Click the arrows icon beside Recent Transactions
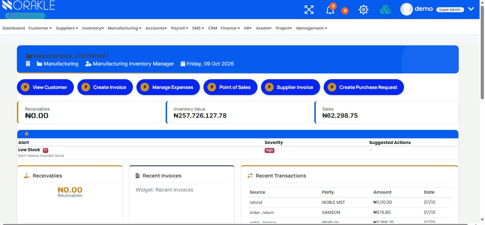 coord(250,176)
